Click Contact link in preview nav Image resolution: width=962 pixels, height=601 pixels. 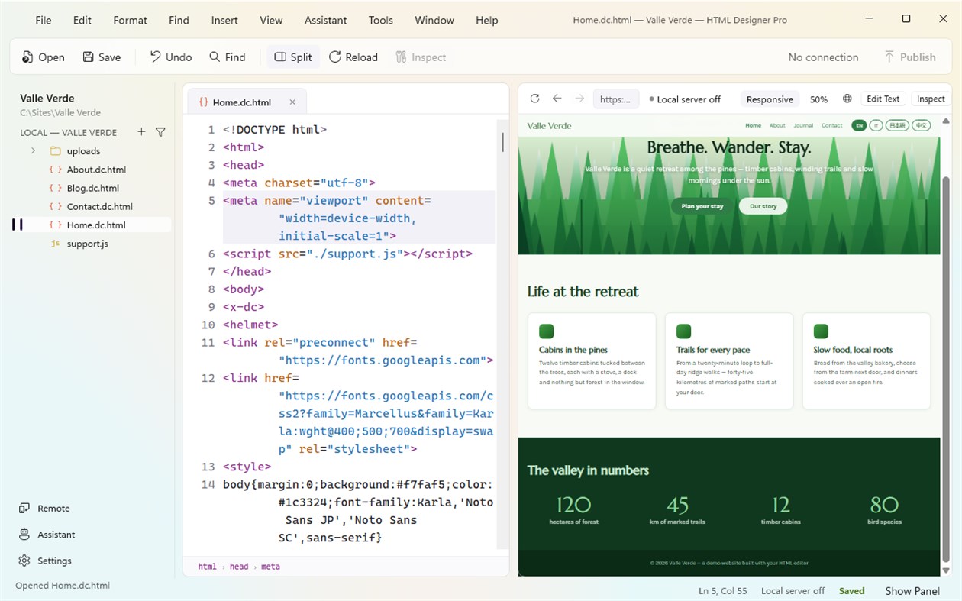click(x=832, y=125)
